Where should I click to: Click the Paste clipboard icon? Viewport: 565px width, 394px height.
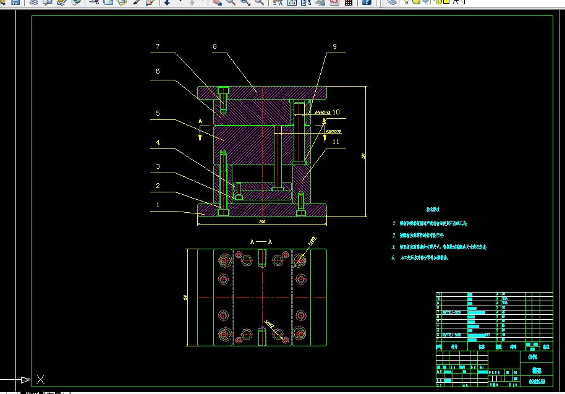point(122,2)
